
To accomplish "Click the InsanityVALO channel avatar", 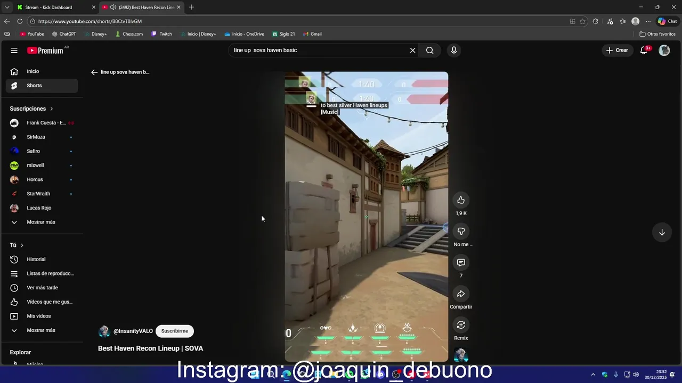I will [104, 331].
